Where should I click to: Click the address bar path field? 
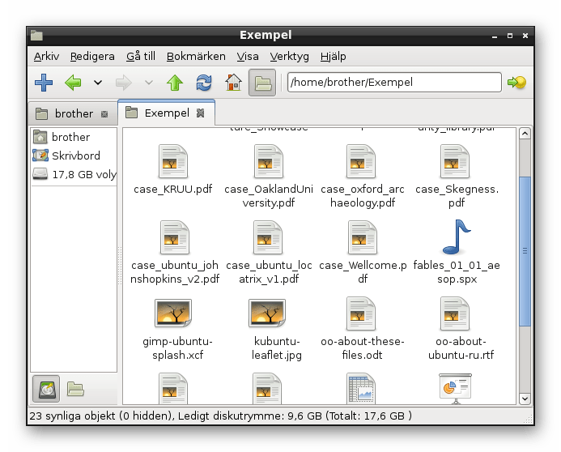click(393, 82)
